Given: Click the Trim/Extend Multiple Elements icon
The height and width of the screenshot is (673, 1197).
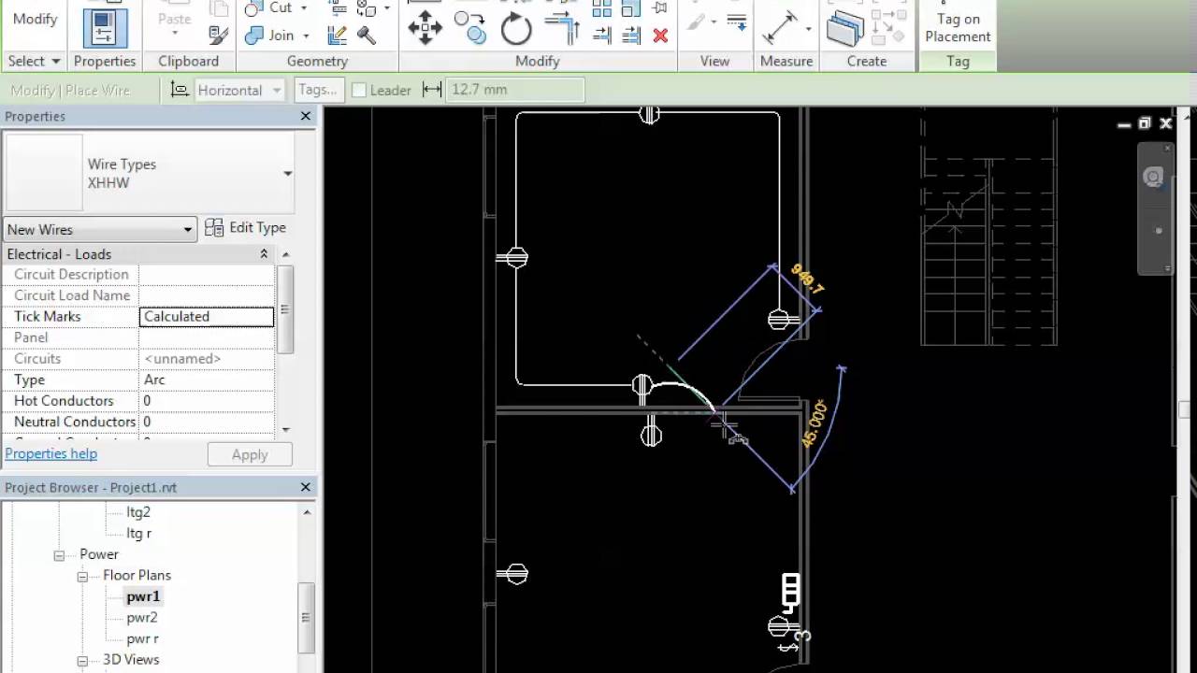Looking at the screenshot, I should point(631,36).
